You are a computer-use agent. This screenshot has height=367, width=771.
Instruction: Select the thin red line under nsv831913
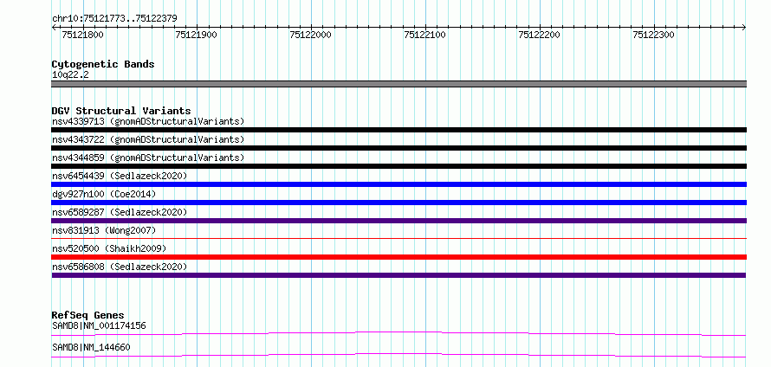[x=398, y=238]
